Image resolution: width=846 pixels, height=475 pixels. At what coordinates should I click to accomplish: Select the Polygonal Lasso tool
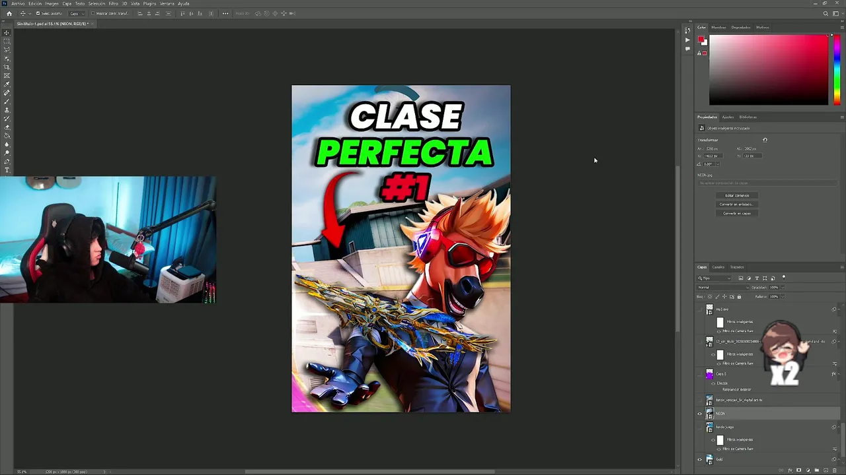pos(7,49)
